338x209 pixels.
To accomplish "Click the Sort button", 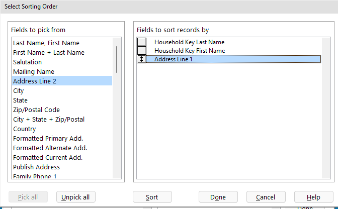I will [x=152, y=197].
